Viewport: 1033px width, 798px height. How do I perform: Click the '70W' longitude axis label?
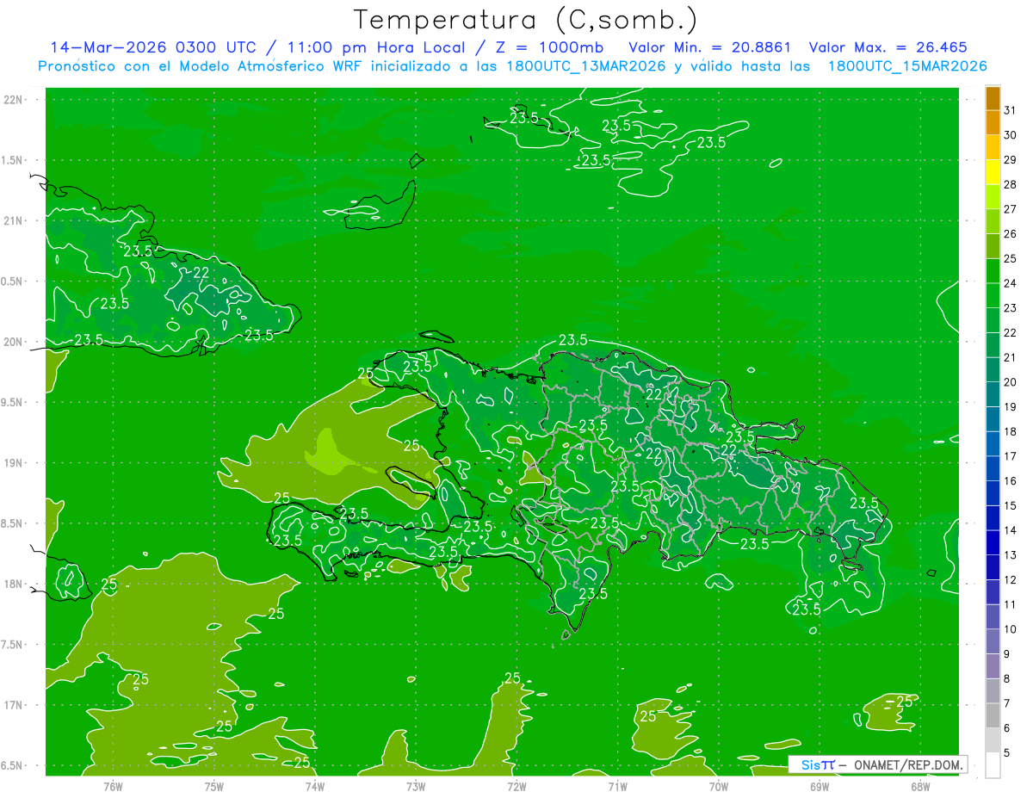coord(718,786)
